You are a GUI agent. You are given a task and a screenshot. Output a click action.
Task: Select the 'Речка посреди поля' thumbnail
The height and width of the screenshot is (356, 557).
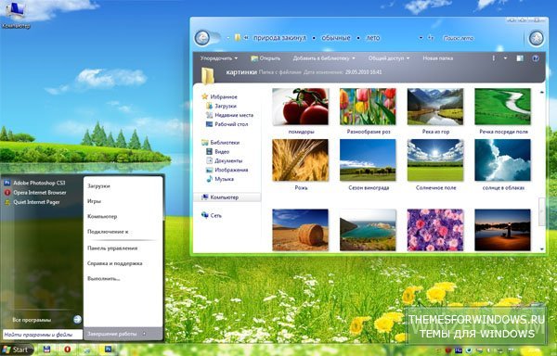[502, 107]
